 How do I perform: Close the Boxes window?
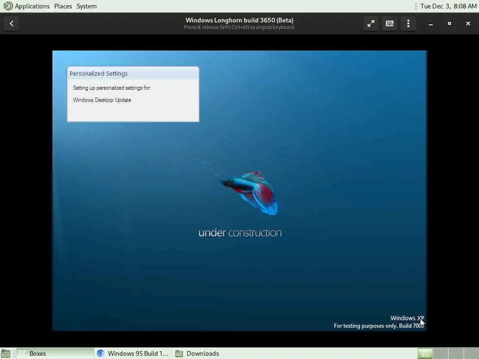point(468,23)
